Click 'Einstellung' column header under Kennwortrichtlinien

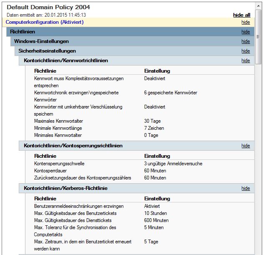click(157, 71)
